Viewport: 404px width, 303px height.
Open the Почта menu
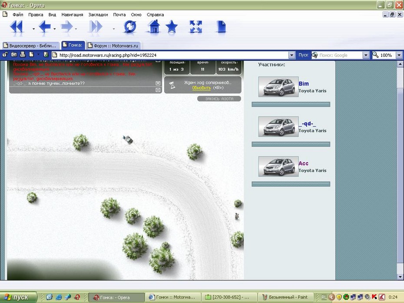[x=119, y=15]
